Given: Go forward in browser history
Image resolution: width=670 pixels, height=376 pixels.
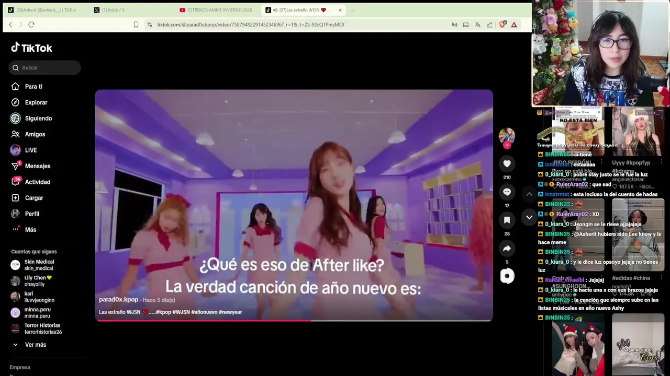Looking at the screenshot, I should (x=21, y=25).
